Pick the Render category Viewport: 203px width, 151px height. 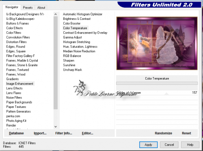(11, 125)
